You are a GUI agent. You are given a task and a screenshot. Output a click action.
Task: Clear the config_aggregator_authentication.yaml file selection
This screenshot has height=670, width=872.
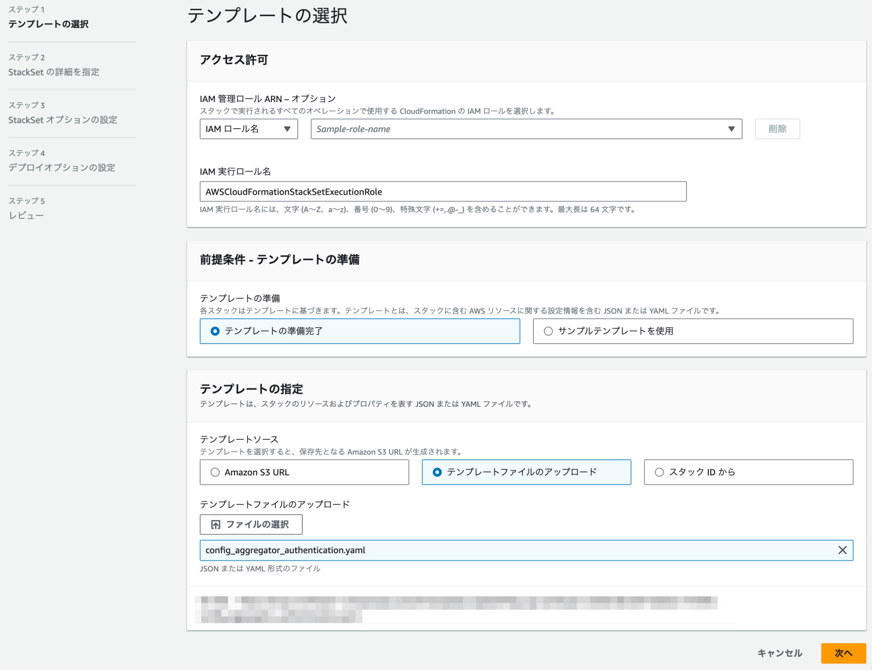point(842,550)
